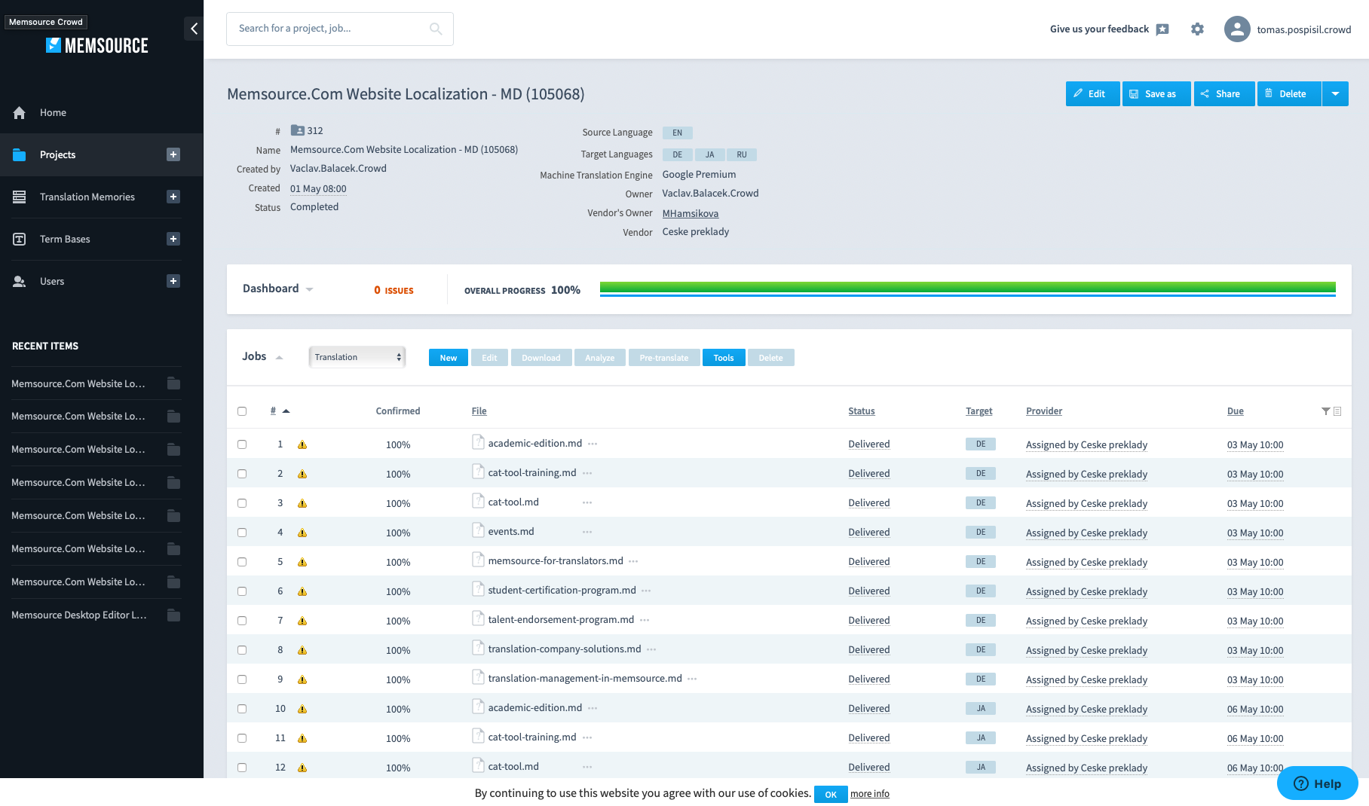
Task: Open the jobs table filter icon
Action: 1325,411
